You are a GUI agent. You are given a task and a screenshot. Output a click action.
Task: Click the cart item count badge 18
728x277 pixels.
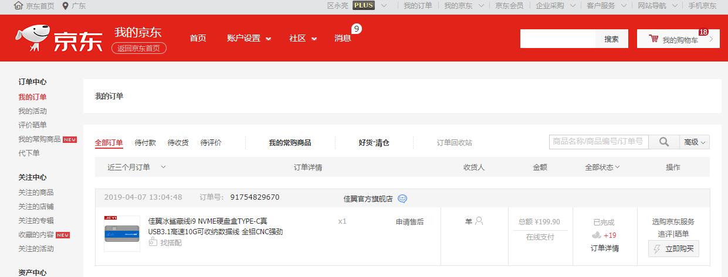(703, 32)
